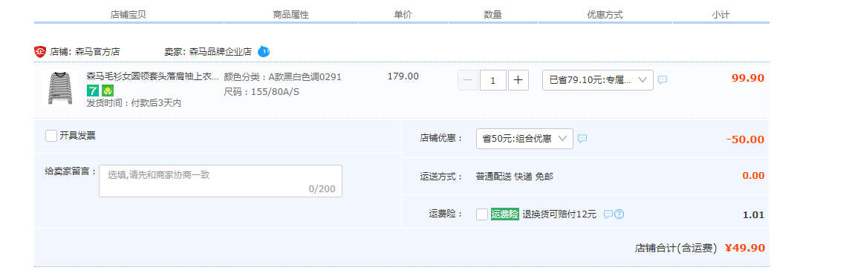The width and height of the screenshot is (849, 276).
Task: Click the 发货时间：付款后3天内 text
Action: (x=134, y=103)
